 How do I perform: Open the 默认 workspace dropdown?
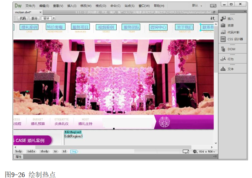click(x=197, y=6)
